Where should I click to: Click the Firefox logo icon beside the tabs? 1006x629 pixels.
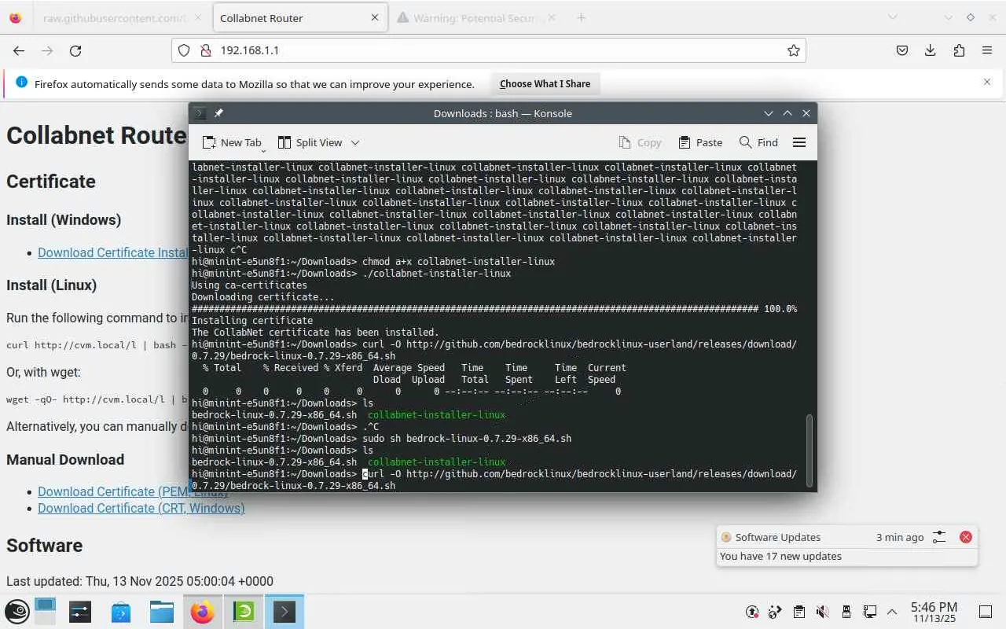pos(16,17)
